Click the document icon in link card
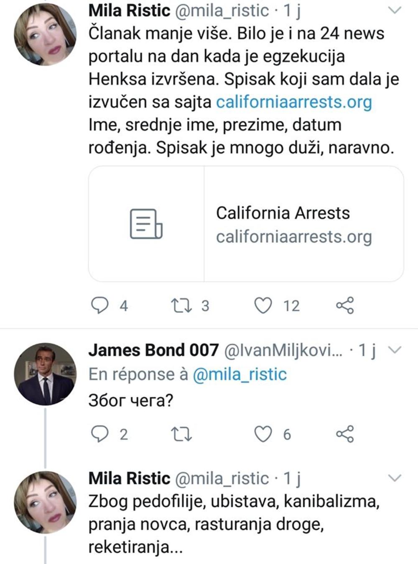Screen dimensions: 418x564 (146, 224)
